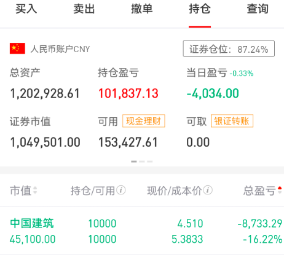Open the 中国建筑 holding row
284x257 pixels.
142,231
